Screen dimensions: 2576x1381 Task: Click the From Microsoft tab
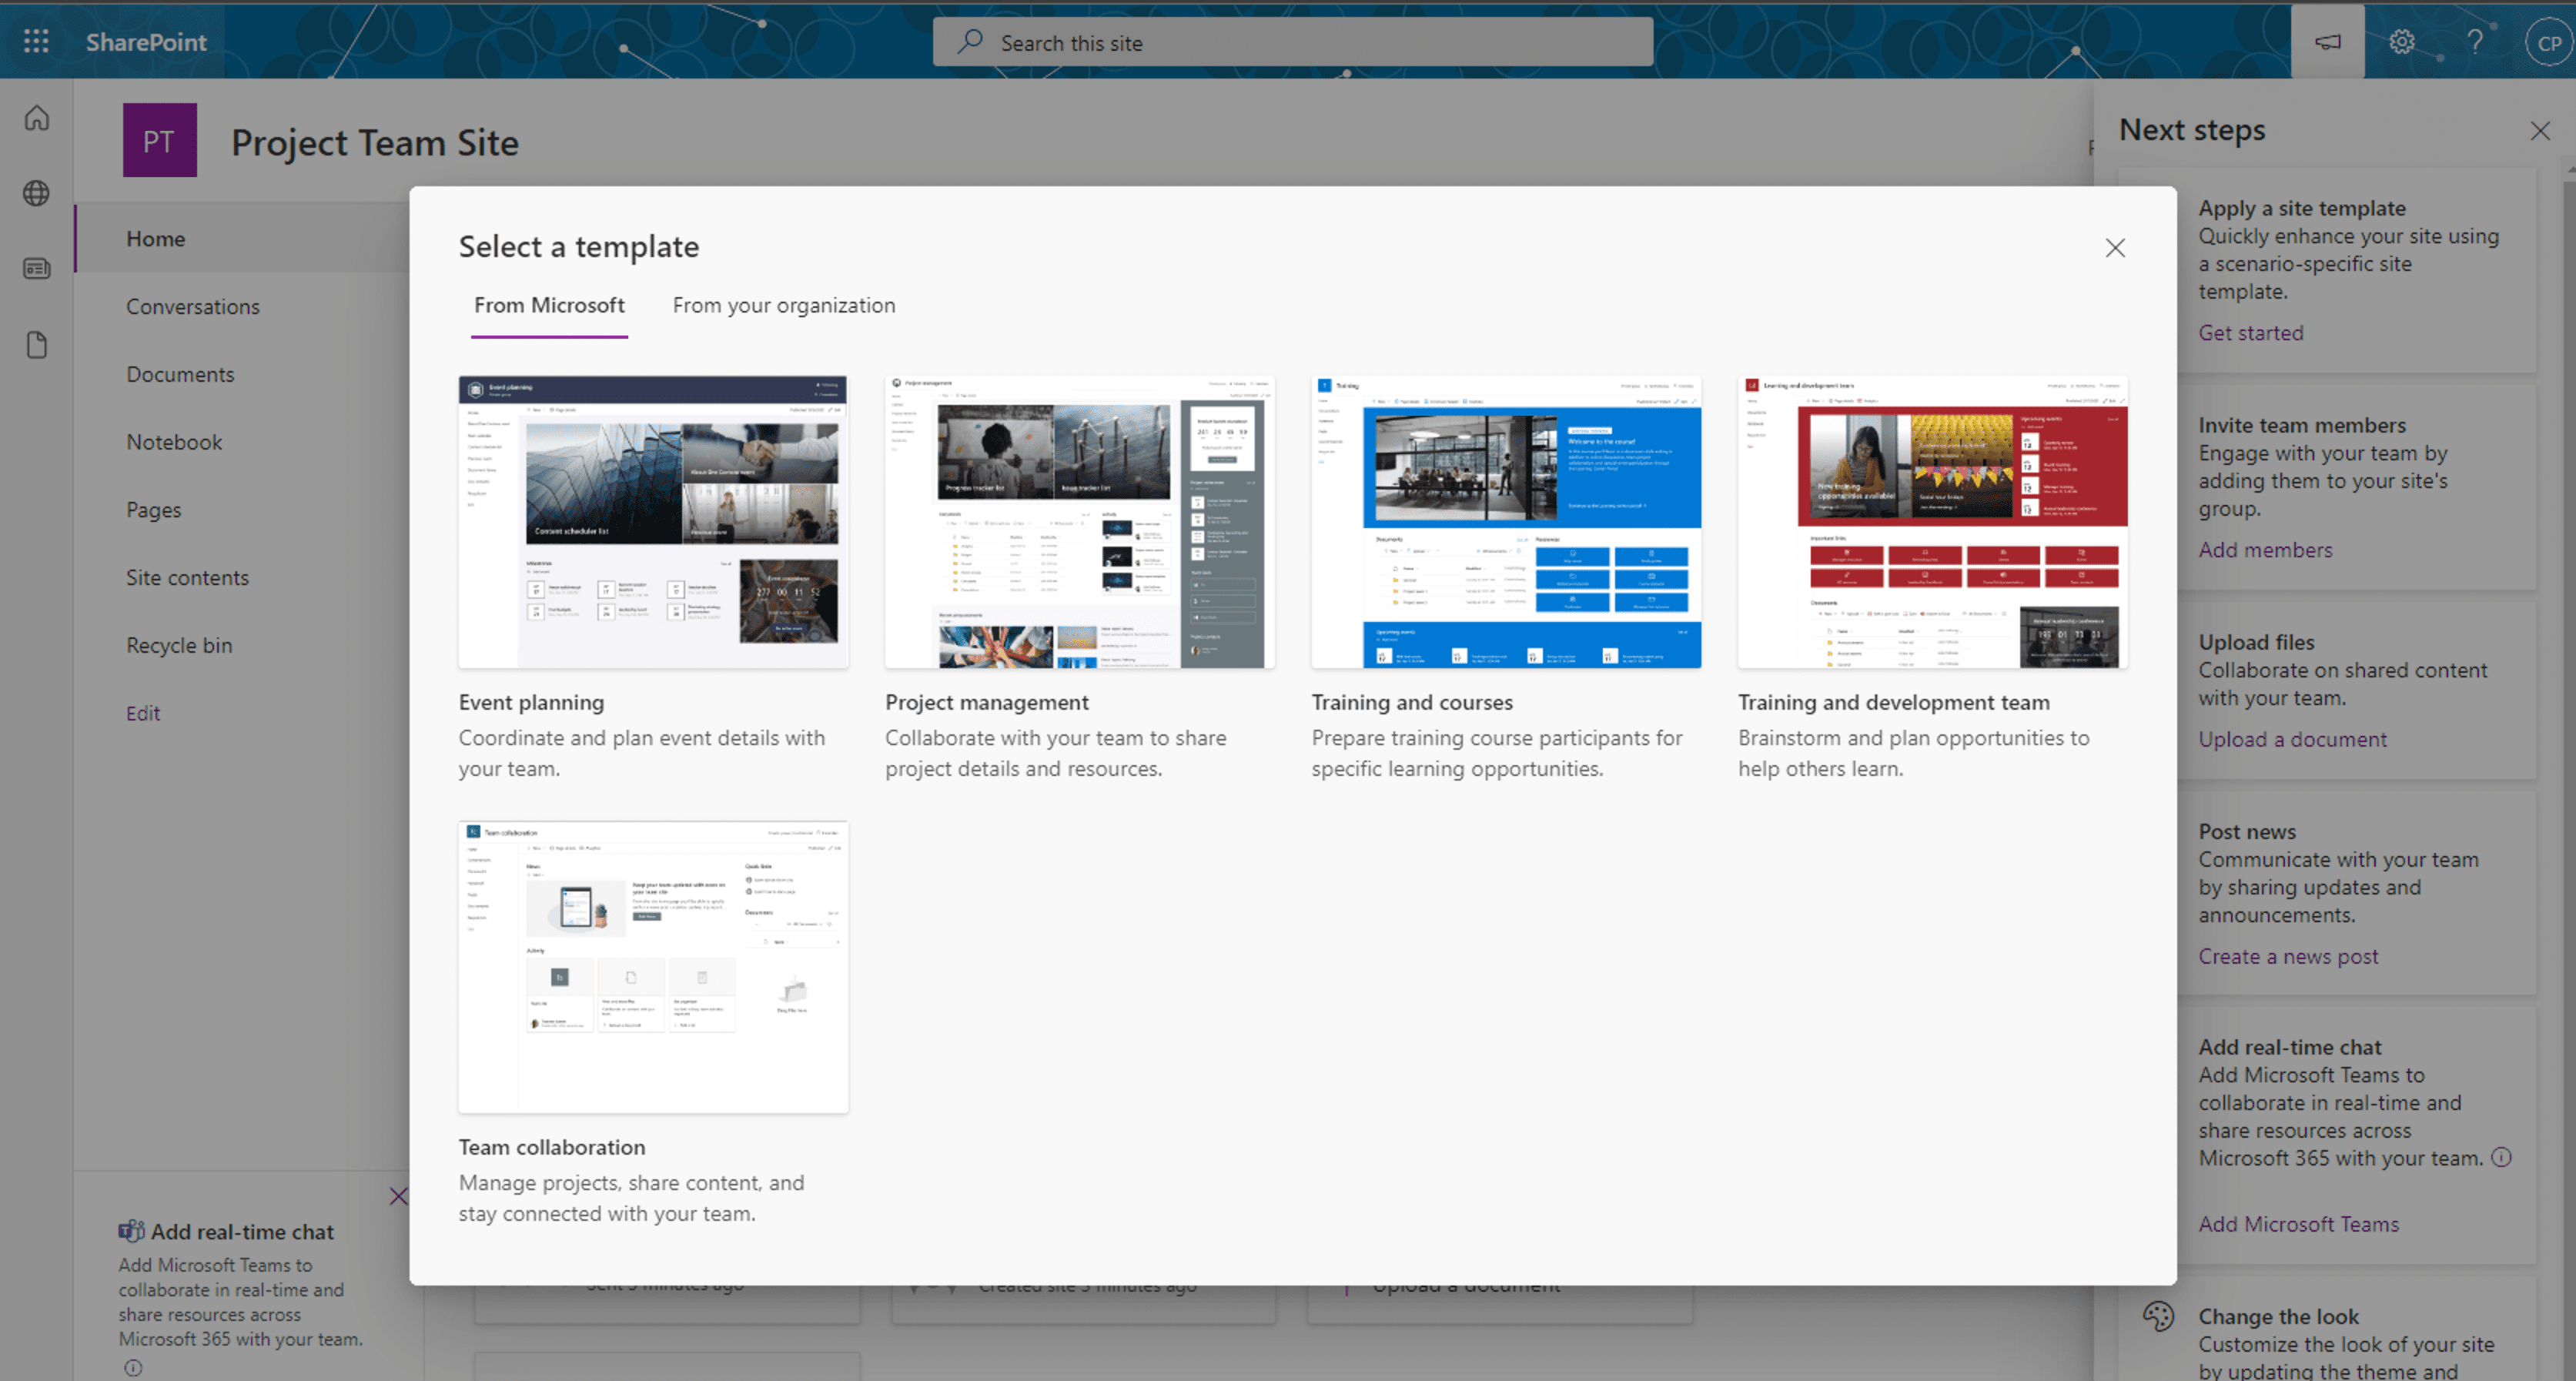550,305
